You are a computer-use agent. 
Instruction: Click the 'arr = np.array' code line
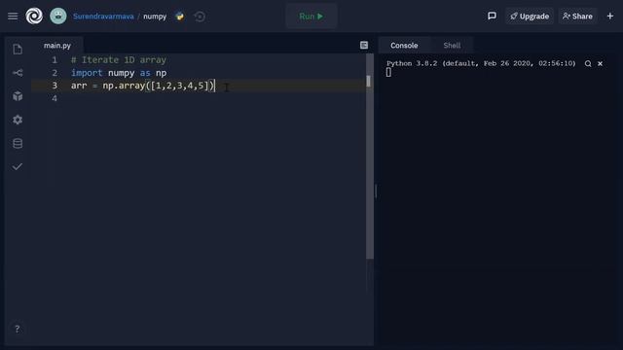[x=143, y=86]
